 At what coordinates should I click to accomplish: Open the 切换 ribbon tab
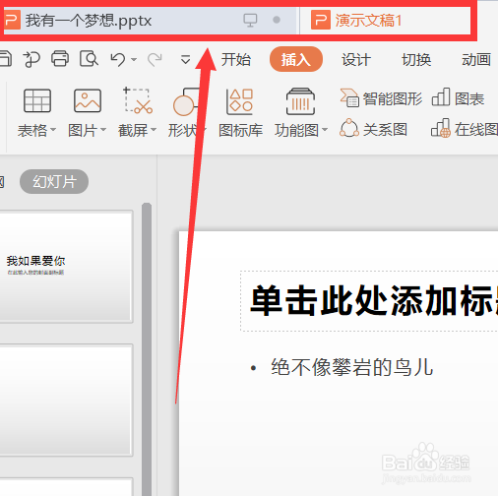tap(416, 60)
